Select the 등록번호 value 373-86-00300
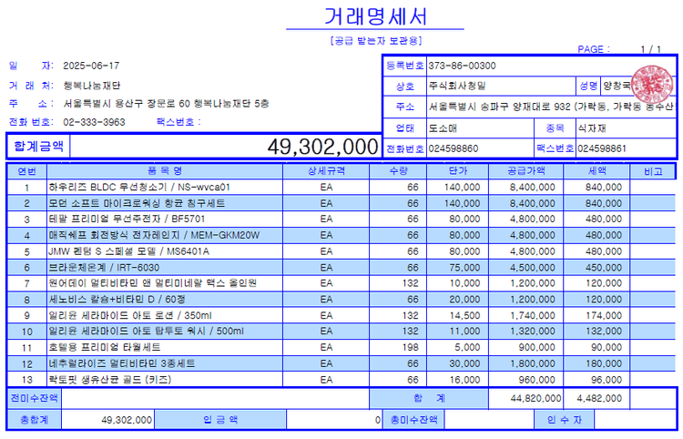The width and height of the screenshot is (683, 439). pyautogui.click(x=462, y=66)
